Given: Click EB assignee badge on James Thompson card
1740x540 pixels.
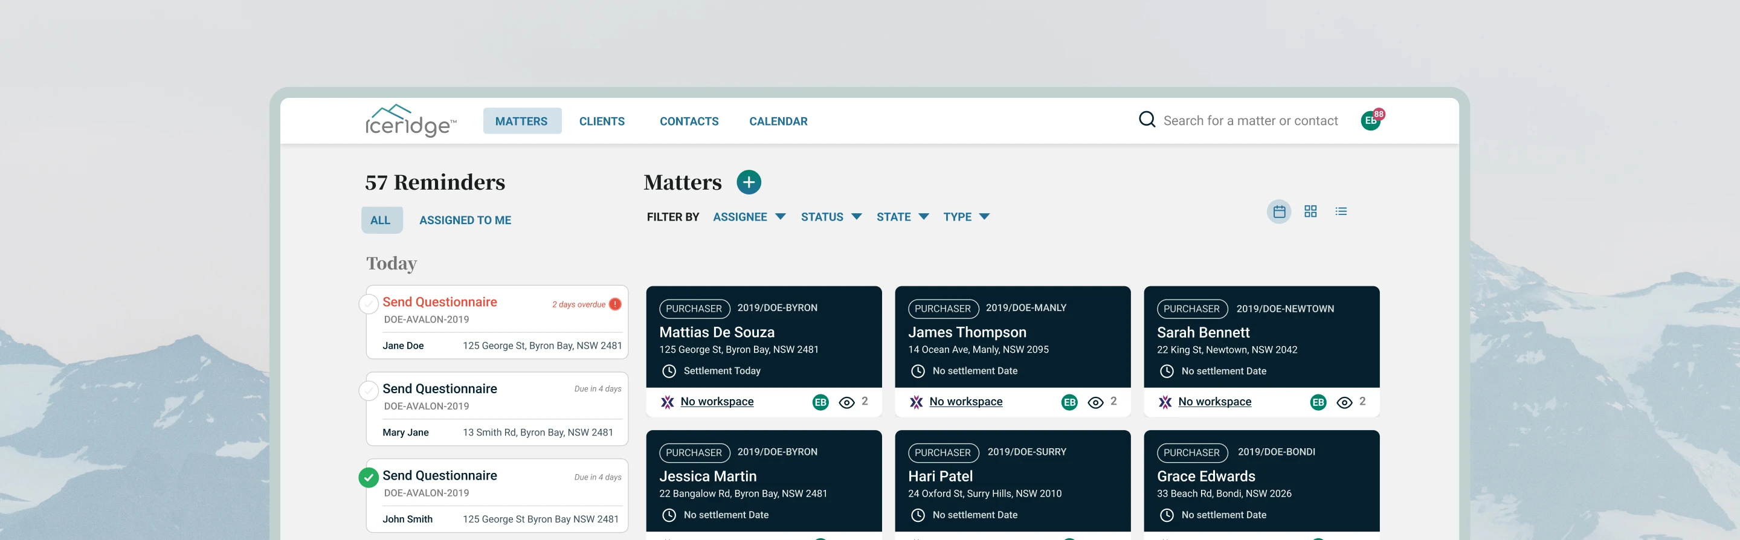Looking at the screenshot, I should 1069,402.
